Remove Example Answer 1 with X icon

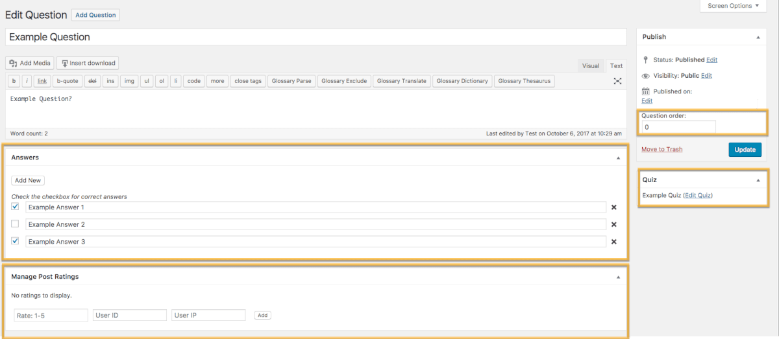pyautogui.click(x=613, y=207)
